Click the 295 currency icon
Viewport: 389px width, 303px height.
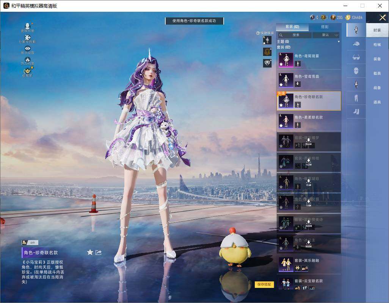pos(333,17)
